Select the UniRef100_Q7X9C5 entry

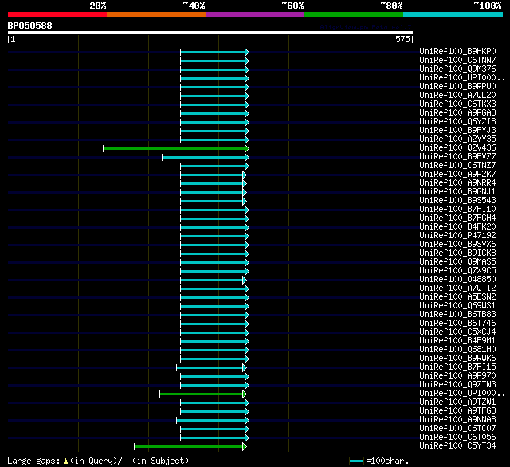[x=457, y=271]
